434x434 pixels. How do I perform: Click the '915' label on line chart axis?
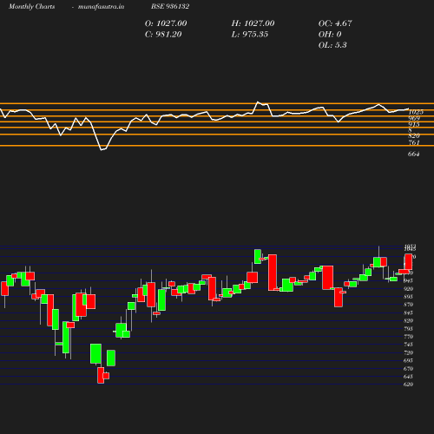[414, 124]
